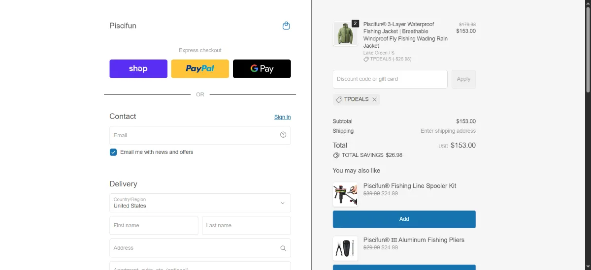
Task: Focus the Email input field
Action: (x=200, y=135)
